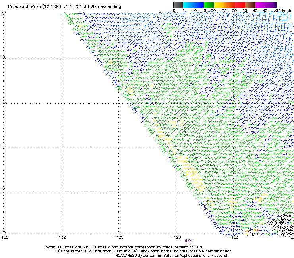Click the legend label '35'
294x258 pixels.
click(245, 11)
